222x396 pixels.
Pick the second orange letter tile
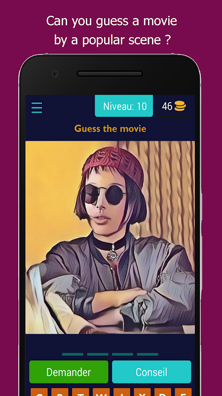(60, 392)
